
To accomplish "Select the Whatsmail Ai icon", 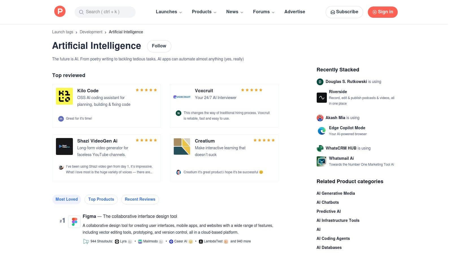I will point(321,161).
